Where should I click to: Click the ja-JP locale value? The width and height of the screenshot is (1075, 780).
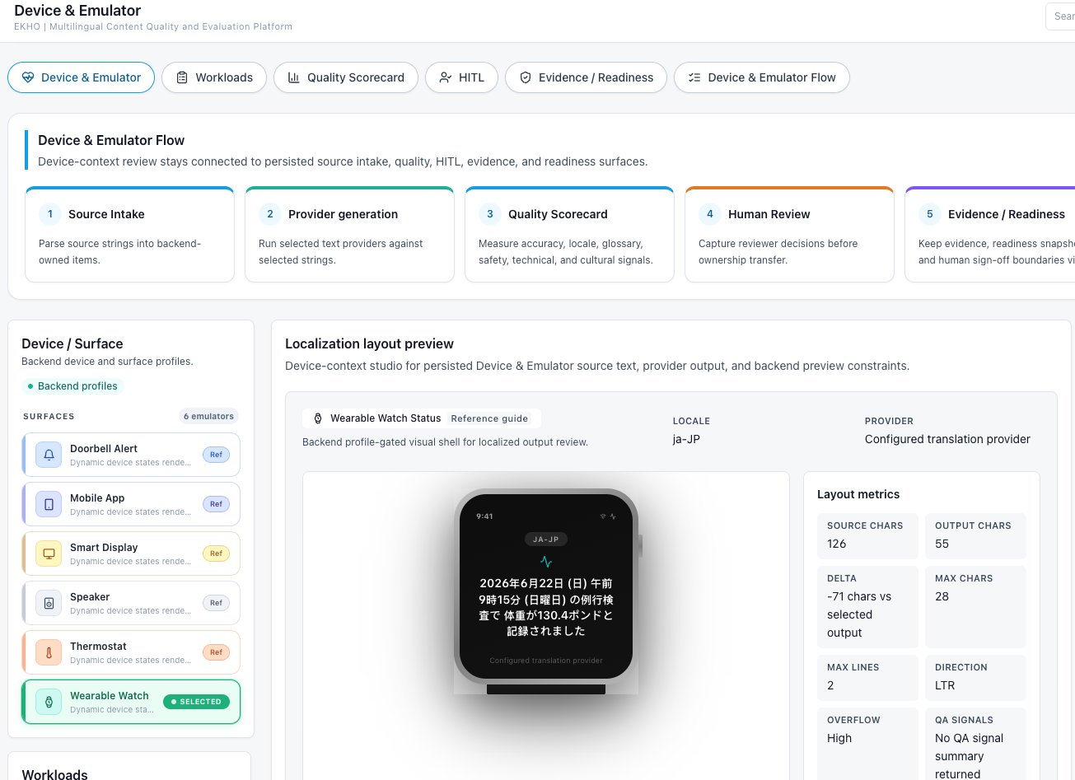tap(686, 439)
